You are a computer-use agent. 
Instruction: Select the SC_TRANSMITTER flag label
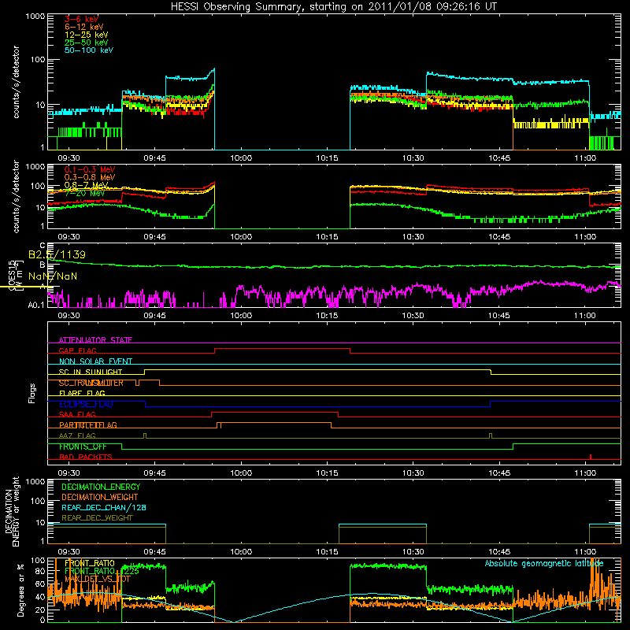[x=91, y=383]
